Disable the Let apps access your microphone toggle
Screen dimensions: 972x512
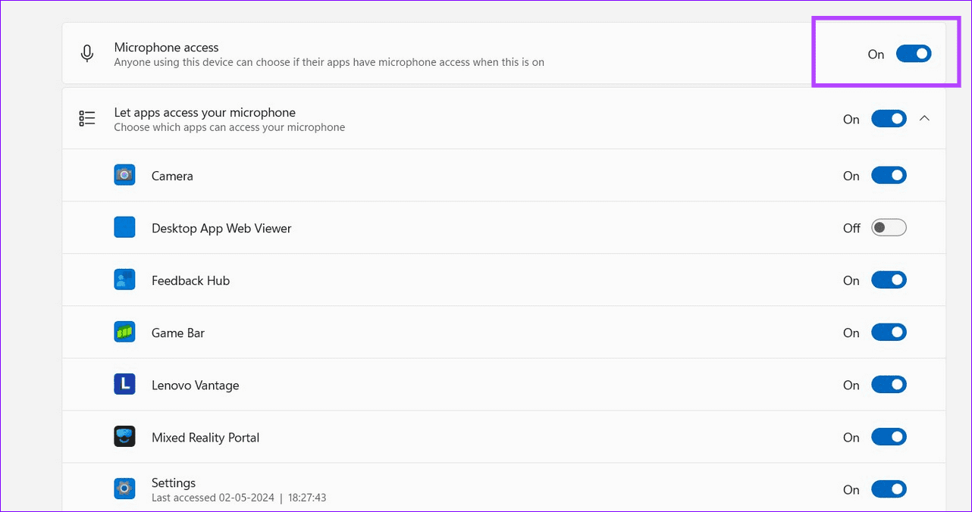888,118
